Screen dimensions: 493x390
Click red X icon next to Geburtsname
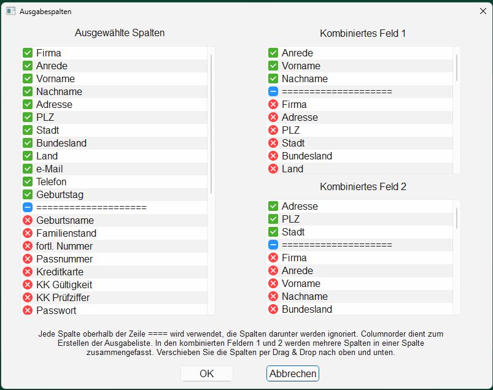(28, 220)
